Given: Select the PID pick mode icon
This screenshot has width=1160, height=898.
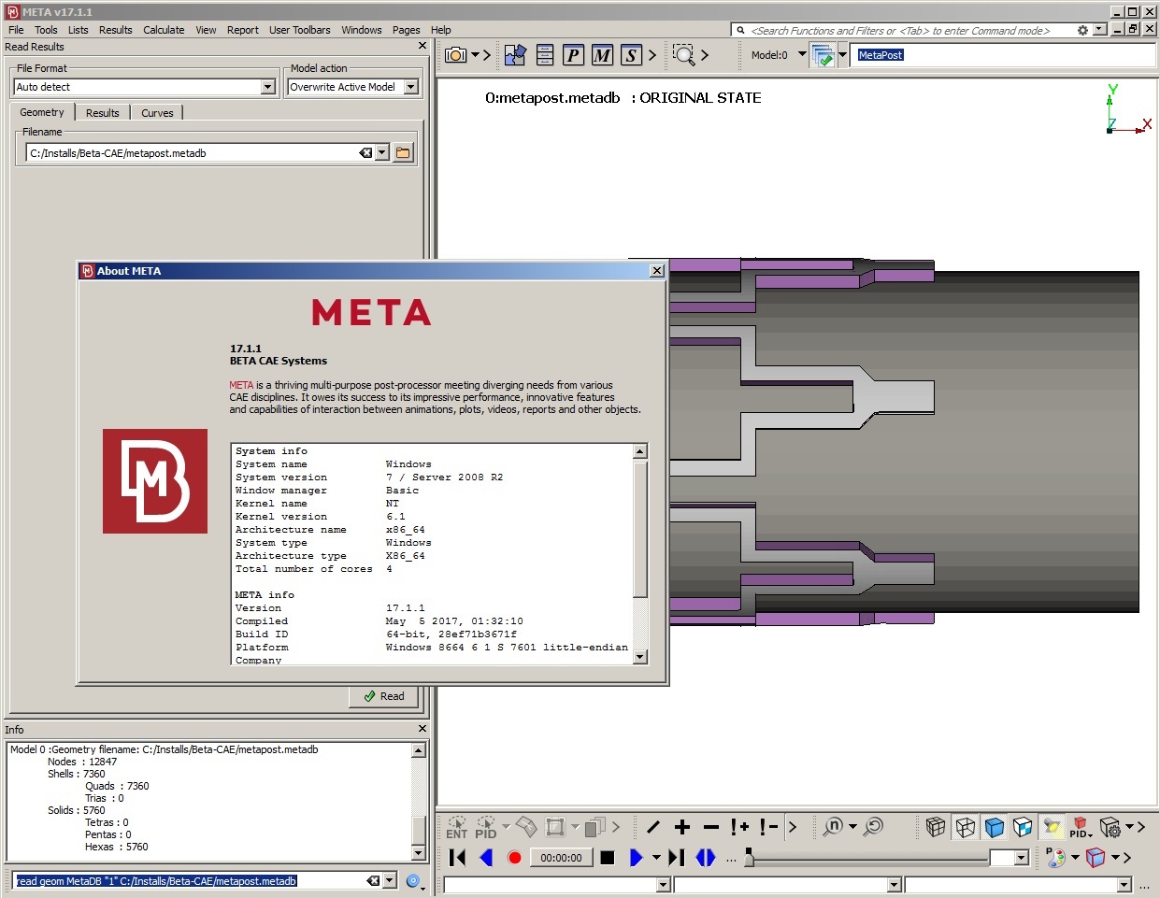Looking at the screenshot, I should (485, 827).
